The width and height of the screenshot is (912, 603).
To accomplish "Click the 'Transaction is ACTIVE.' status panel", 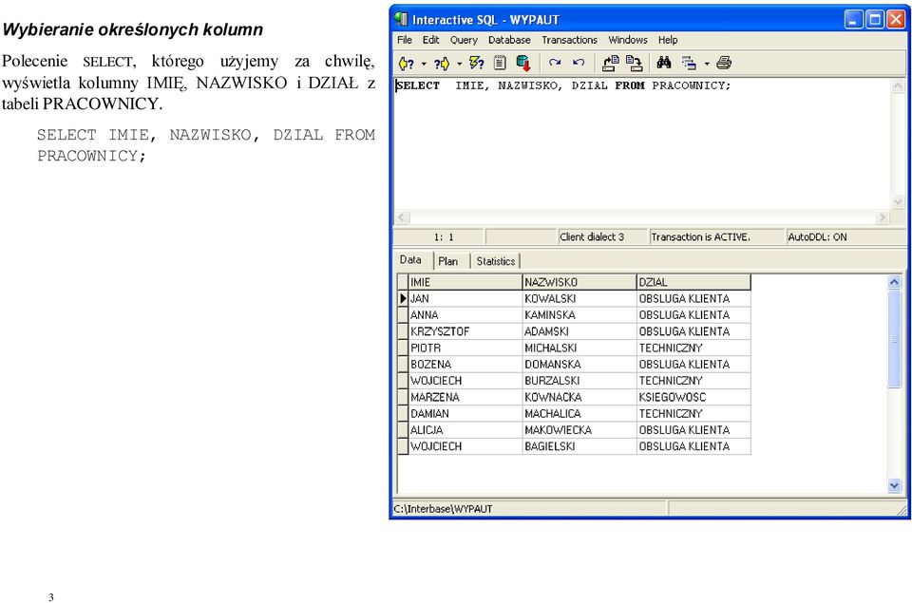I will coord(716,236).
